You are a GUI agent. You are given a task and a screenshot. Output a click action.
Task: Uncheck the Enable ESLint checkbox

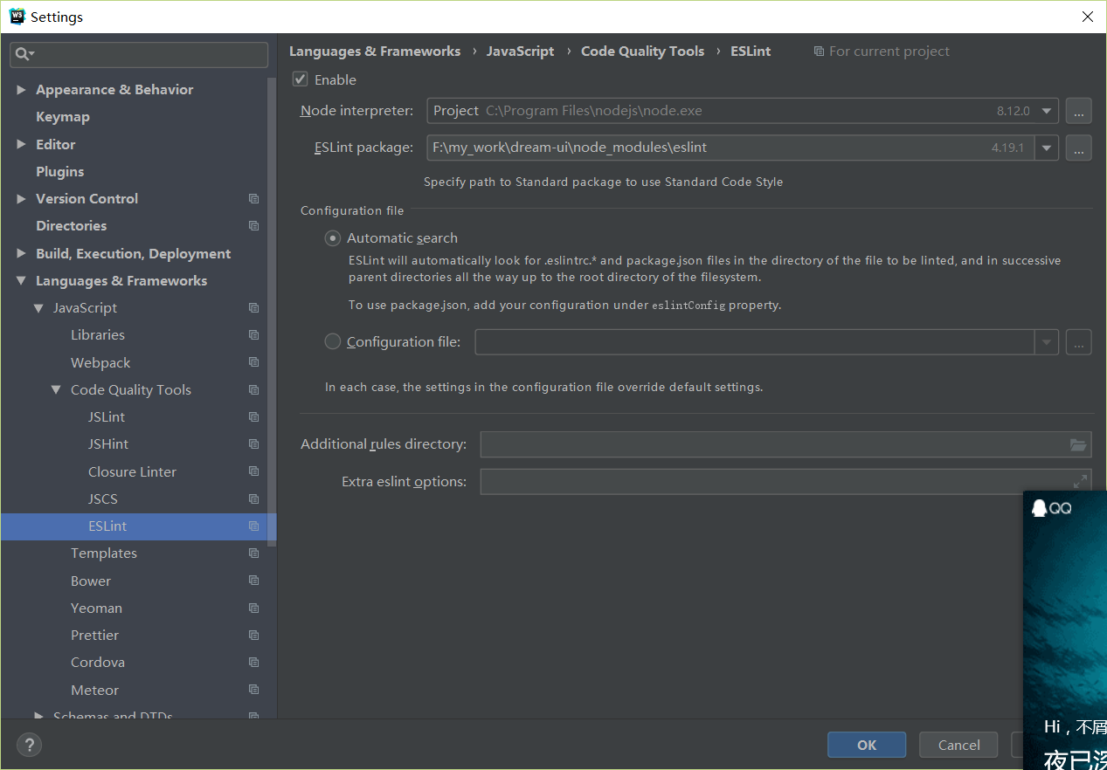(x=301, y=79)
